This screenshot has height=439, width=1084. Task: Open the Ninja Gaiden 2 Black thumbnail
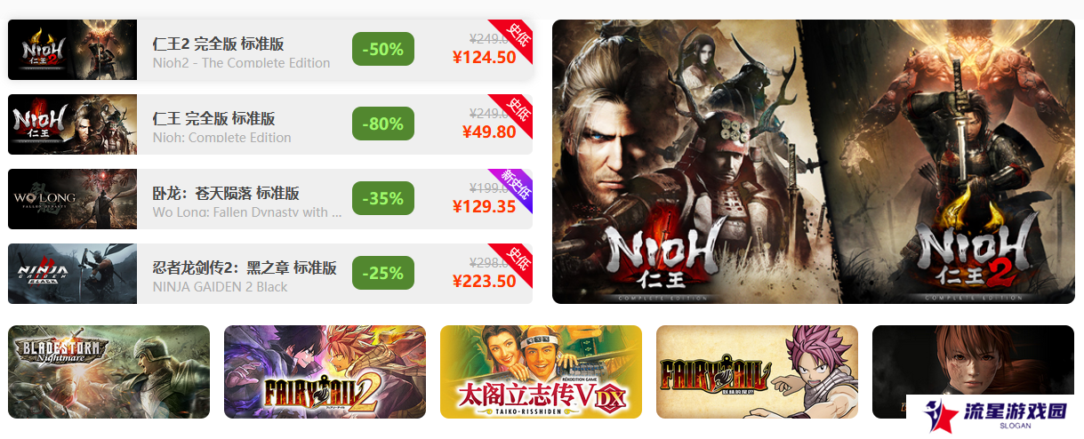(x=72, y=274)
